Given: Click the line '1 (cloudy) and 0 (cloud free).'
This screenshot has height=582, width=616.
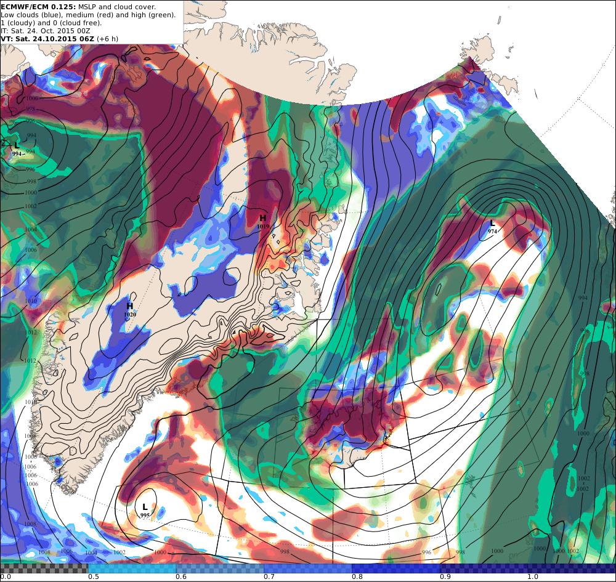Looking at the screenshot, I should point(51,23).
